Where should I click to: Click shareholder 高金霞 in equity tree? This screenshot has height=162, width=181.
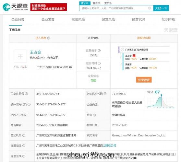128,64
